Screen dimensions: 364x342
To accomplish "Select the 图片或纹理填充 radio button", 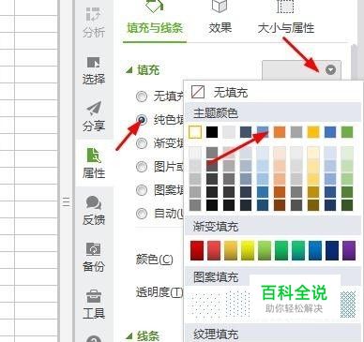I will click(142, 167).
